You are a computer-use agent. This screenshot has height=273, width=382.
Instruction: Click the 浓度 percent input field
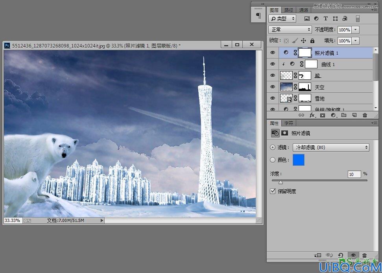click(354, 174)
